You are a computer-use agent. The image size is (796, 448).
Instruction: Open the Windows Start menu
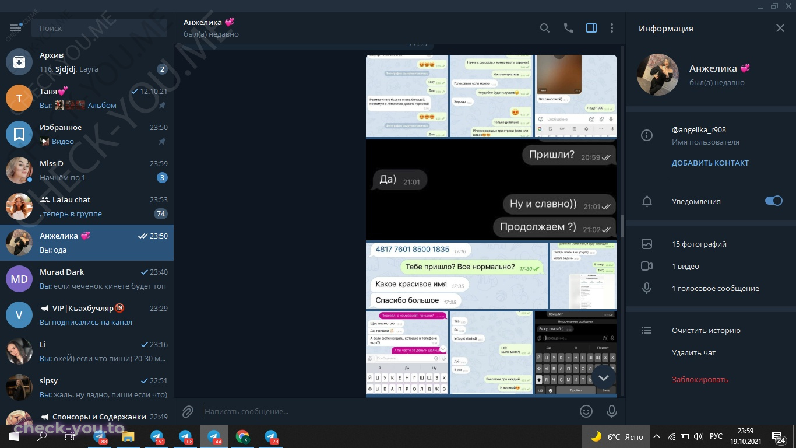point(14,436)
